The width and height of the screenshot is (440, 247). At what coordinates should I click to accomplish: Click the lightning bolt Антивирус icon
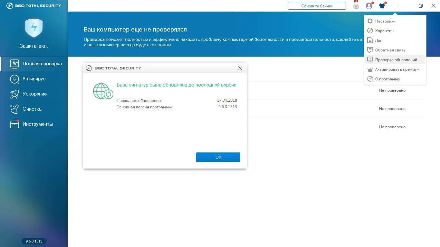click(14, 79)
